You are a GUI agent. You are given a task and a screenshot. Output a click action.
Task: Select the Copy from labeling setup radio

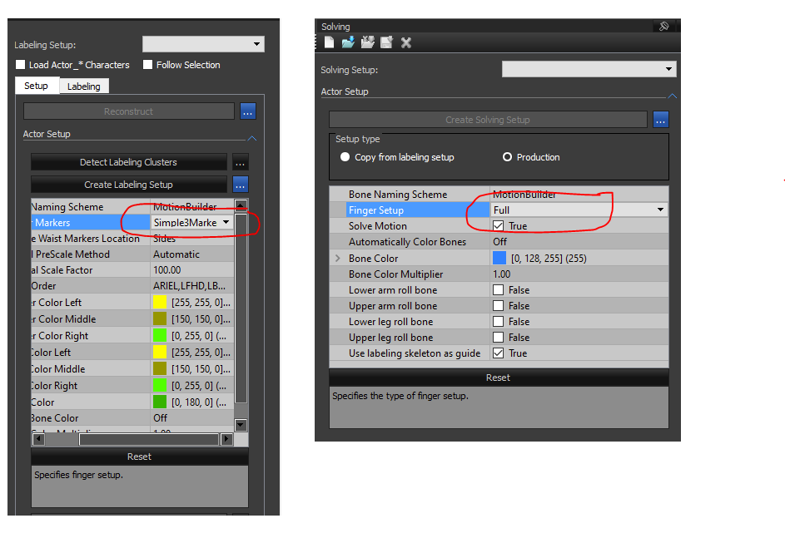[345, 157]
